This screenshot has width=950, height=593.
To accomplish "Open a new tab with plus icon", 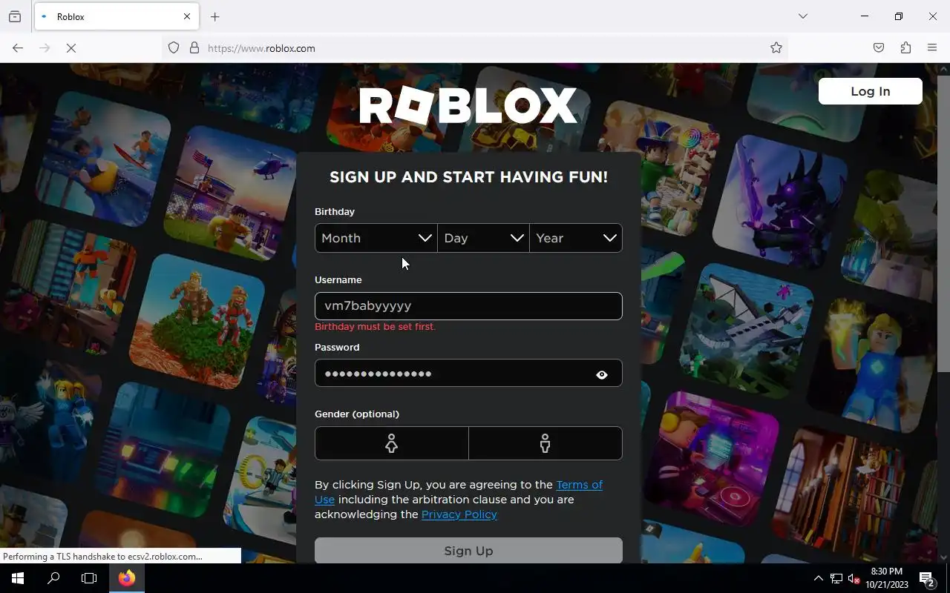I will coord(215,16).
